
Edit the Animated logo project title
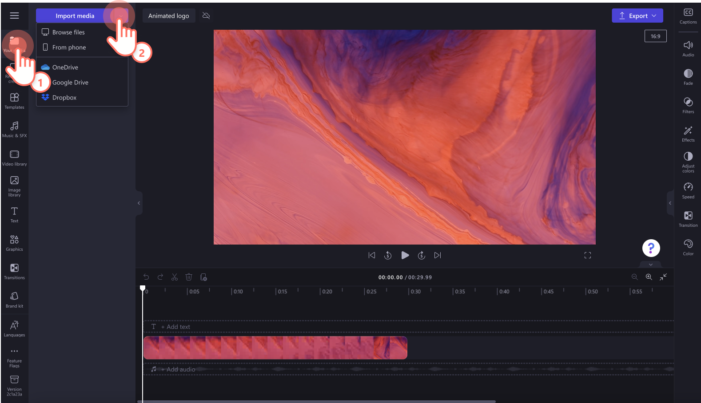(169, 16)
